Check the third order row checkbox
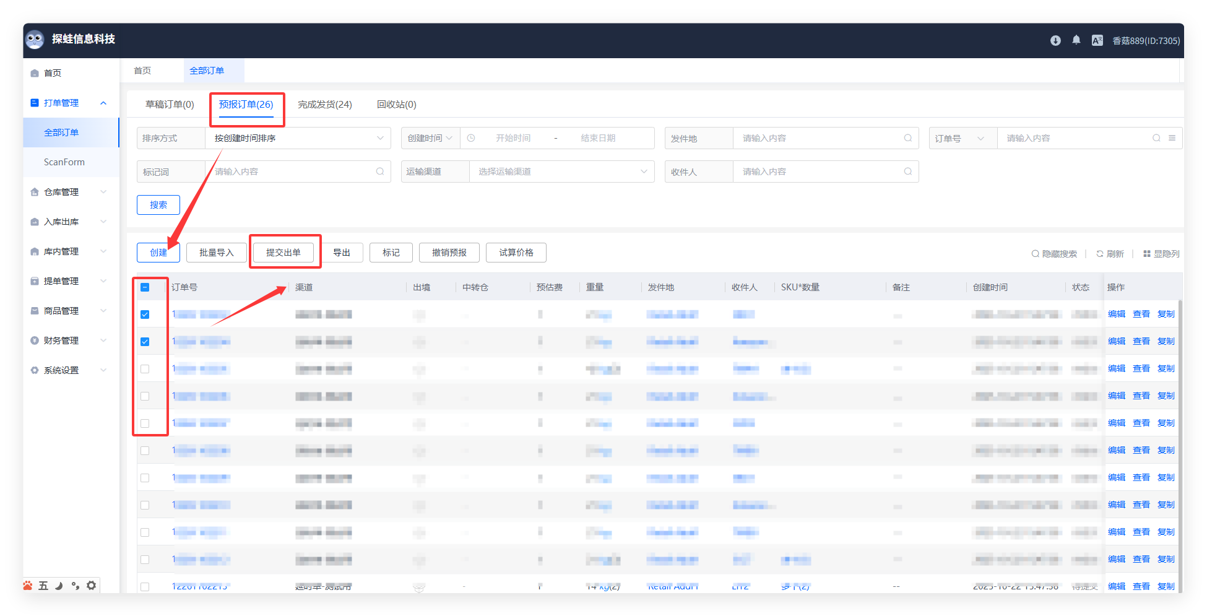The image size is (1207, 616). (145, 369)
